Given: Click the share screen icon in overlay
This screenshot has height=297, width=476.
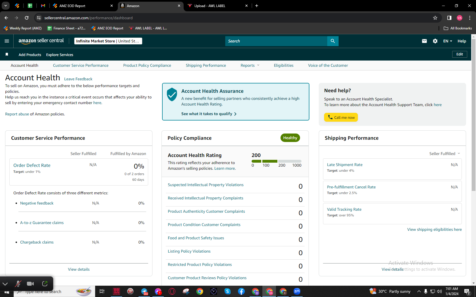Looking at the screenshot, I should (x=44, y=283).
